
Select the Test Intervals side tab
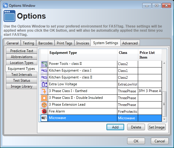(x=22, y=74)
